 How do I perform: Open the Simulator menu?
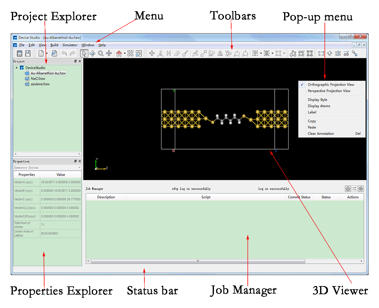70,45
